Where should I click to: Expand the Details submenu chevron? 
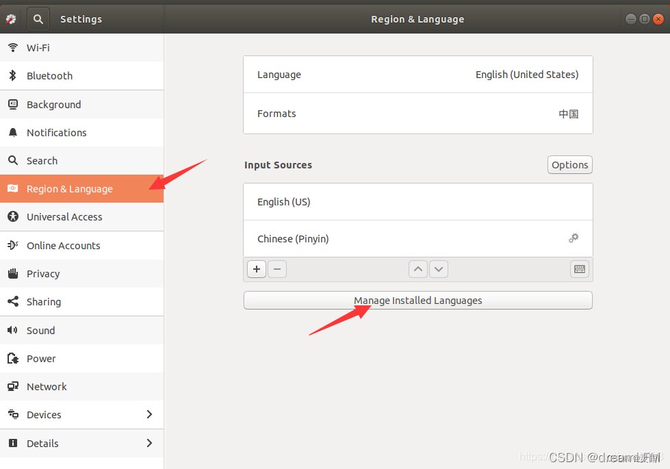point(149,443)
